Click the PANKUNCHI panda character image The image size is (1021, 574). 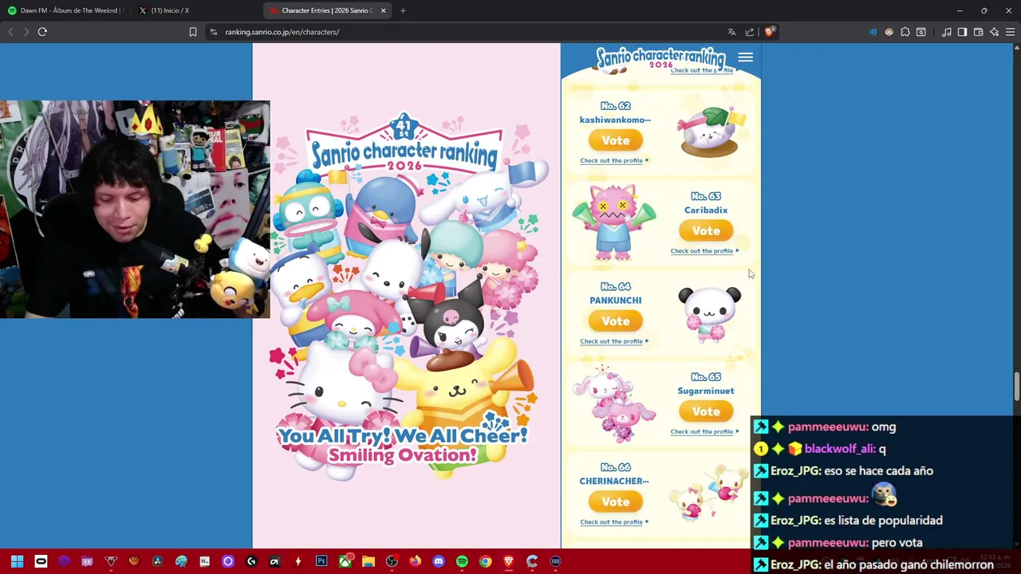click(709, 315)
